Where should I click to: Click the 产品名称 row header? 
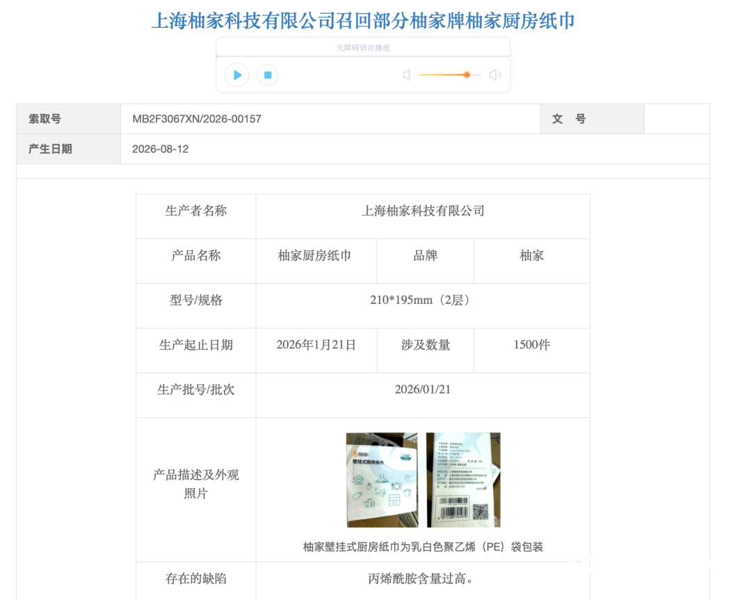pos(196,261)
